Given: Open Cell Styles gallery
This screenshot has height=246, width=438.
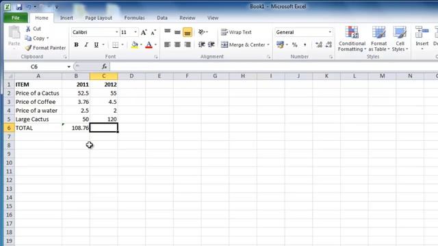Looking at the screenshot, I should point(400,39).
